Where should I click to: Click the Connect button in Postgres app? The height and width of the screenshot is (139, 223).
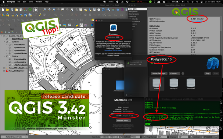pos(175,74)
